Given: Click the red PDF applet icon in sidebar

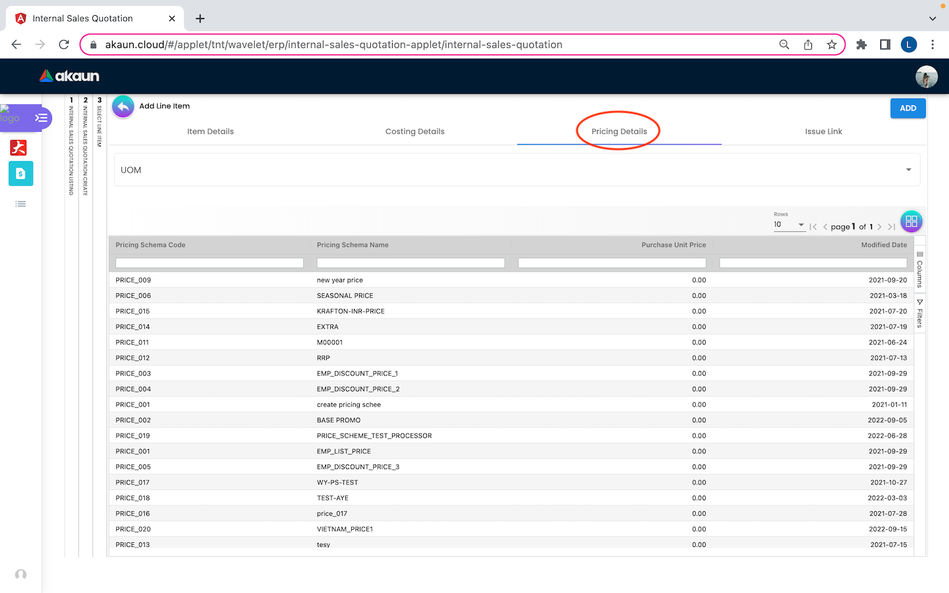Looking at the screenshot, I should [18, 148].
